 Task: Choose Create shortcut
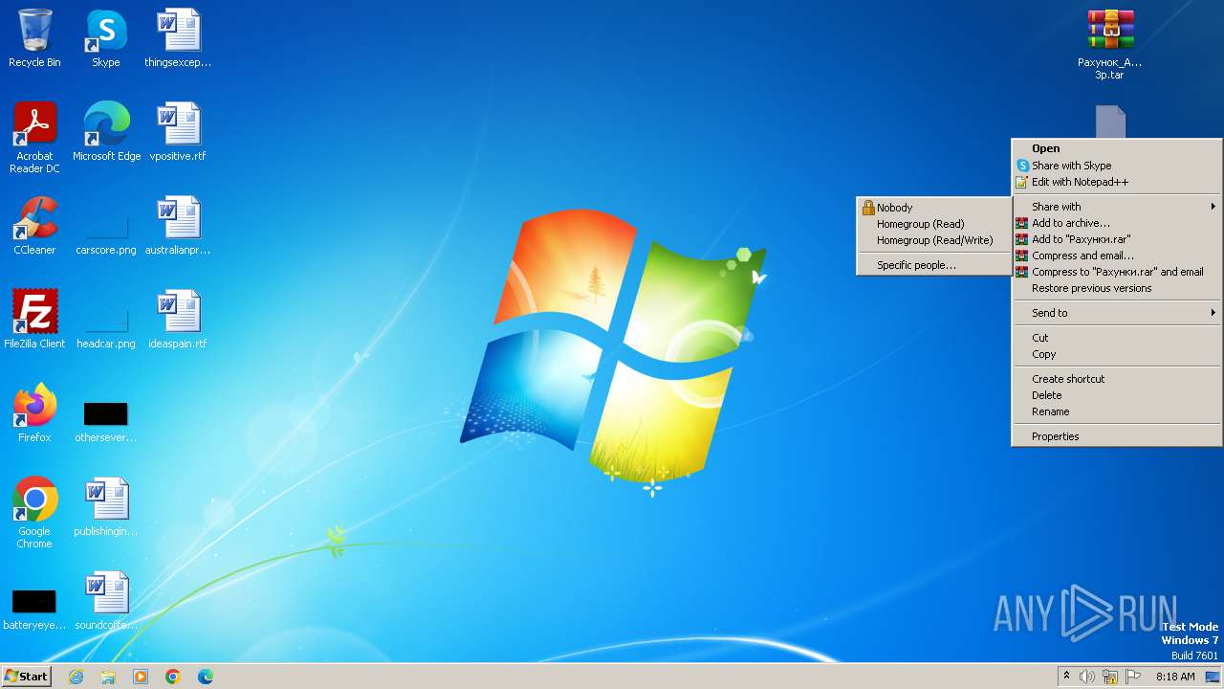tap(1117, 379)
